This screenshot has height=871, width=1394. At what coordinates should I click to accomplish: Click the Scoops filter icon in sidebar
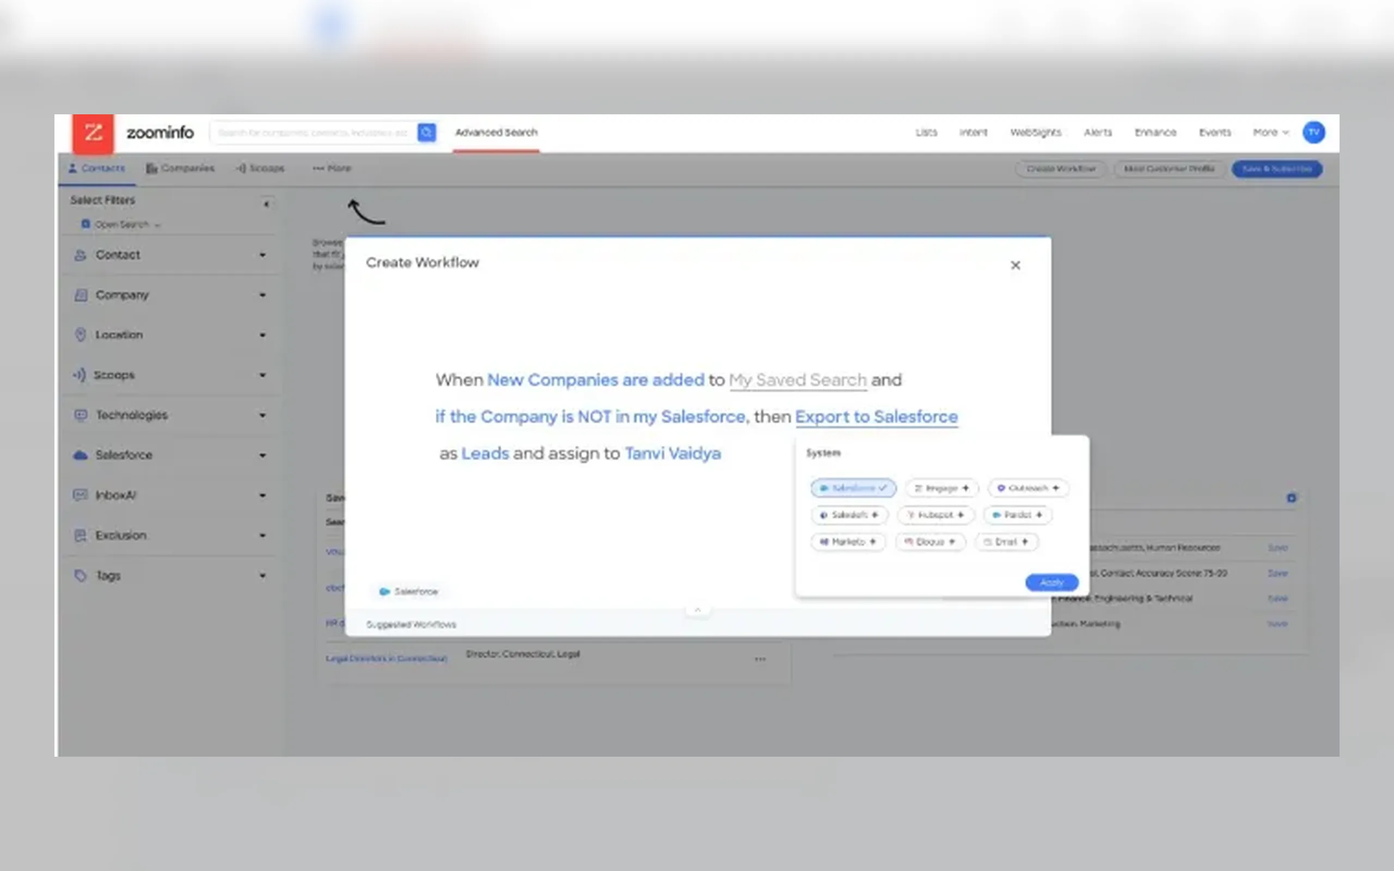[80, 375]
